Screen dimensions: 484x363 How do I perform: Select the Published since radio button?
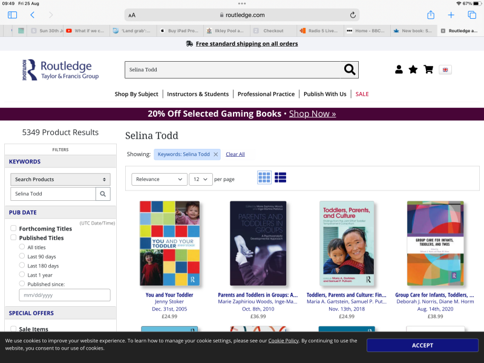[22, 284]
